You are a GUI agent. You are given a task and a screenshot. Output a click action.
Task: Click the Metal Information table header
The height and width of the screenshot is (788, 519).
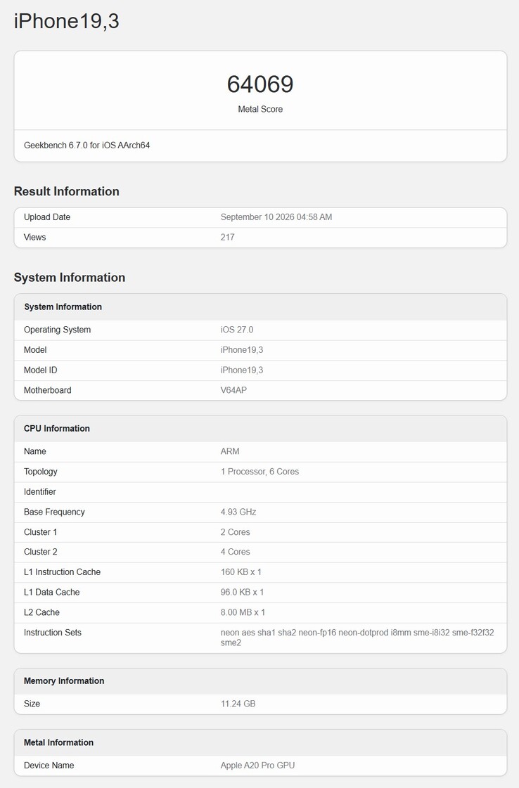[260, 743]
